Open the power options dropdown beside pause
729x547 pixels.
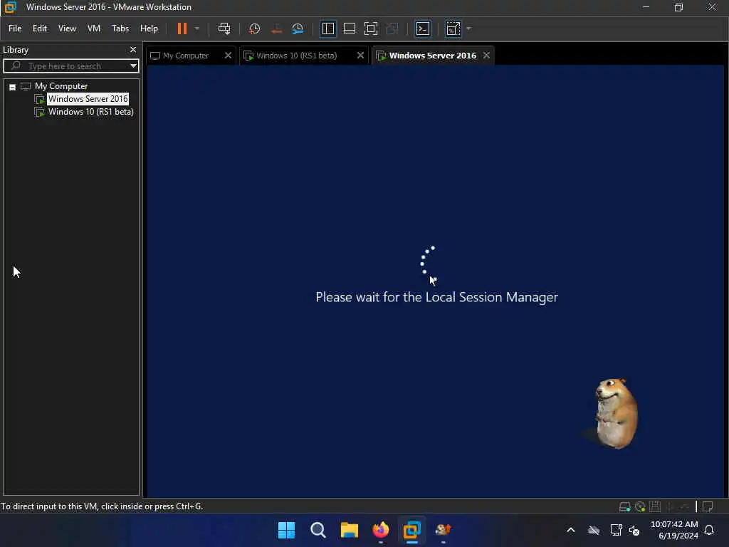coord(197,28)
